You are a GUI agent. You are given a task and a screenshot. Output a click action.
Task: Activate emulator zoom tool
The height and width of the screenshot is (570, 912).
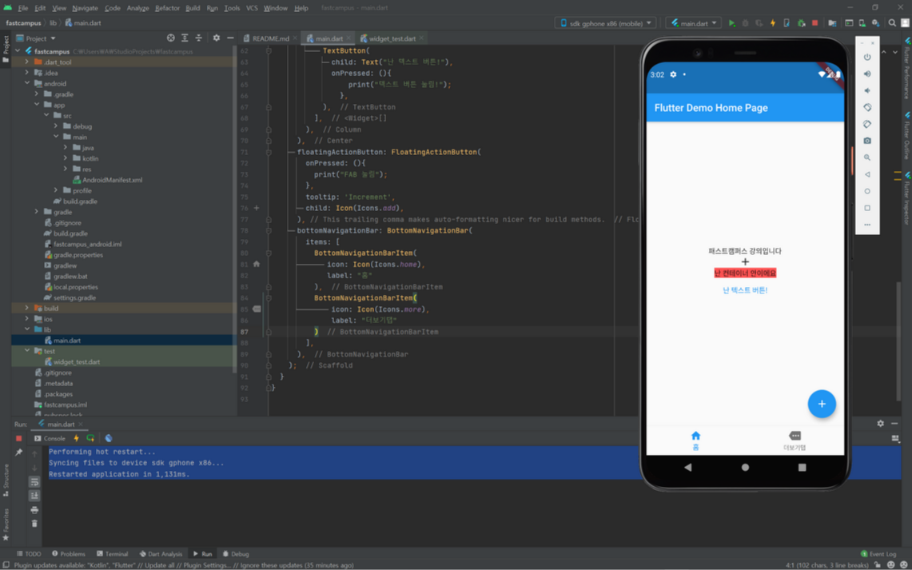click(x=867, y=157)
